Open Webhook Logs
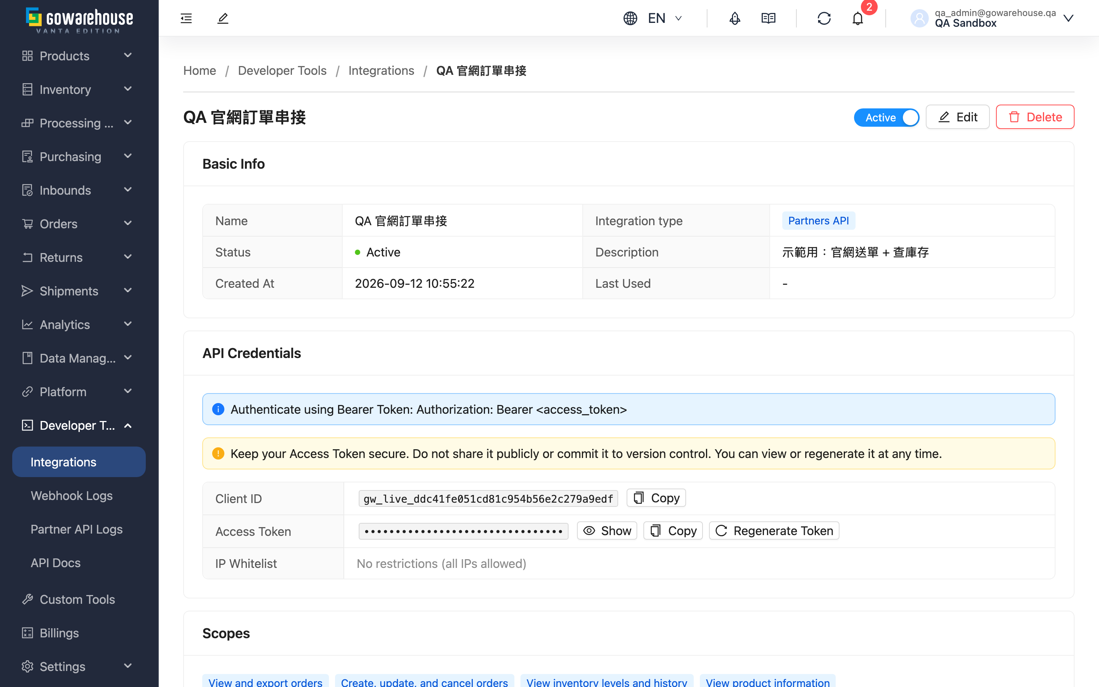The height and width of the screenshot is (687, 1099). (72, 496)
